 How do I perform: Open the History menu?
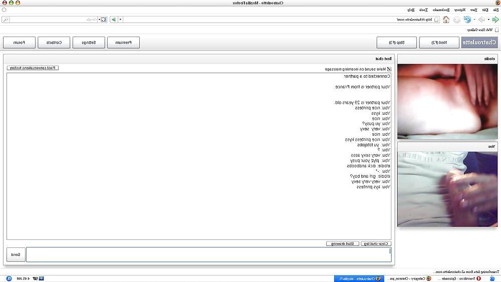(460, 10)
